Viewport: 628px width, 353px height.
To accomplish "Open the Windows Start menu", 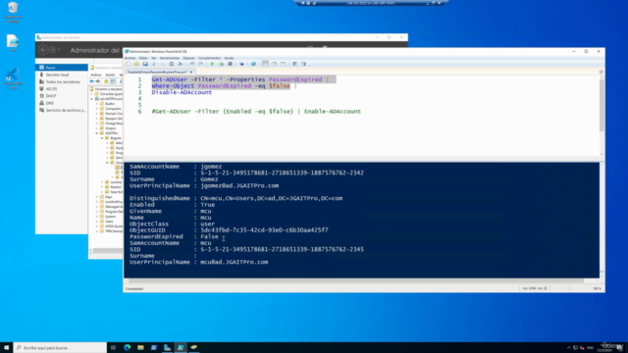I will 7,347.
